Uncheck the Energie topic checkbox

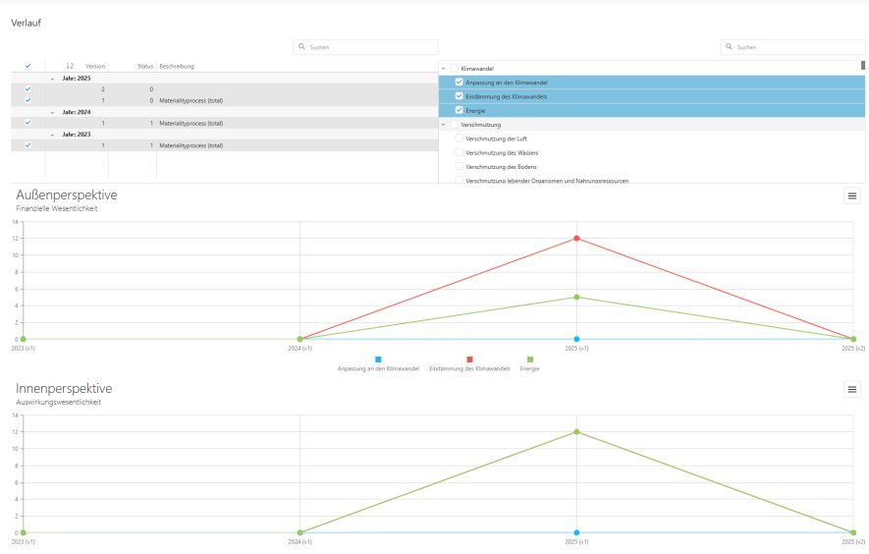tap(459, 110)
